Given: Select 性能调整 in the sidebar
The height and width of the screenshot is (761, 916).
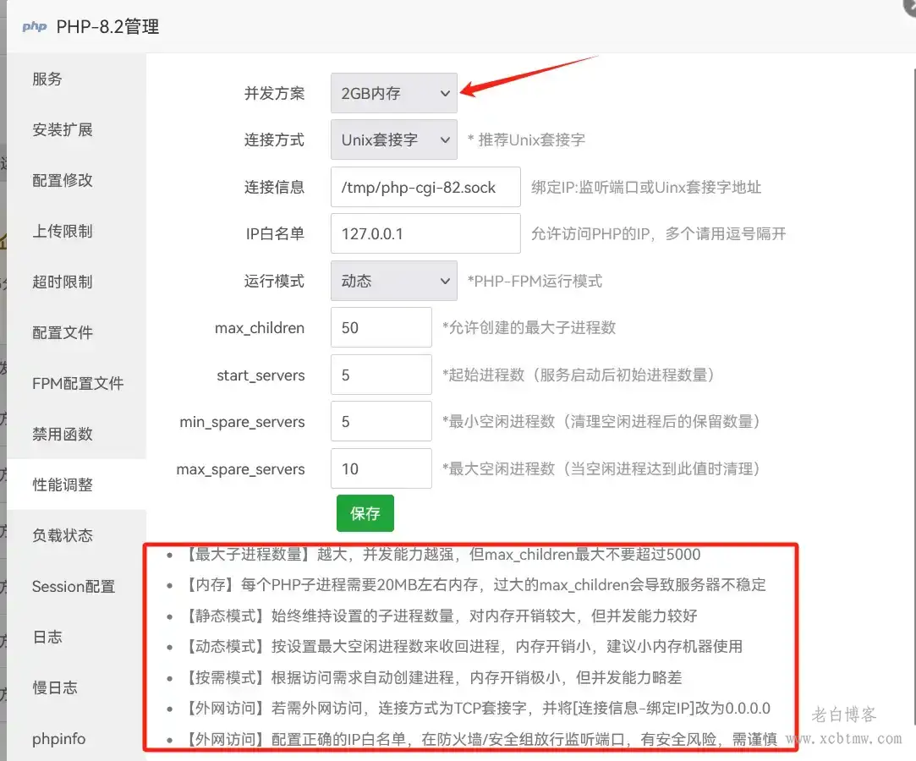Looking at the screenshot, I should click(63, 484).
